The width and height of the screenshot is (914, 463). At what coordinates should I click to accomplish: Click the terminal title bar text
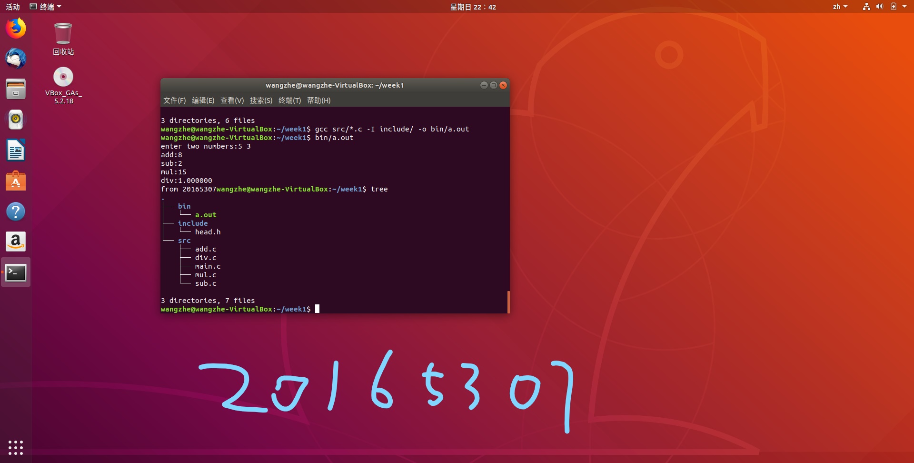pos(335,85)
